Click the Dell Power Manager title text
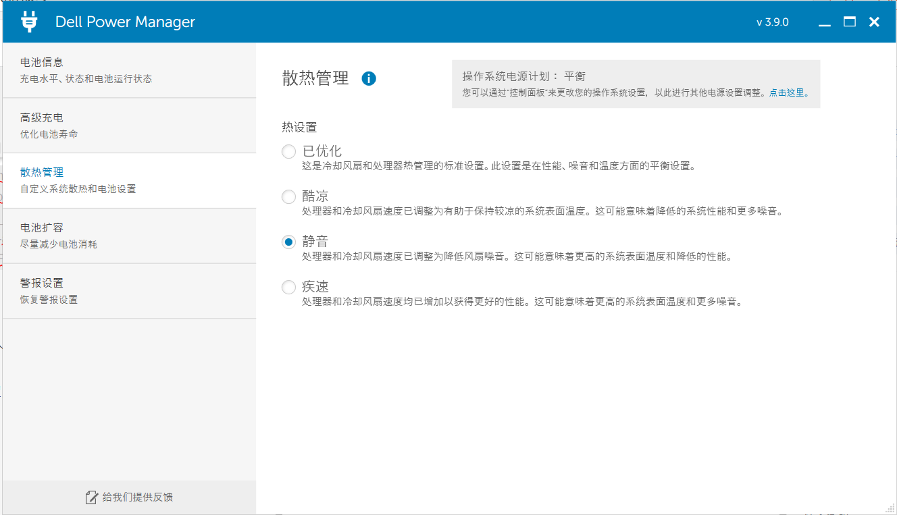Image resolution: width=897 pixels, height=515 pixels. (125, 22)
